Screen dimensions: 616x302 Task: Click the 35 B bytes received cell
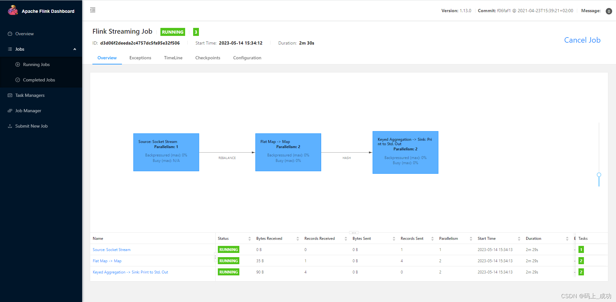(260, 261)
